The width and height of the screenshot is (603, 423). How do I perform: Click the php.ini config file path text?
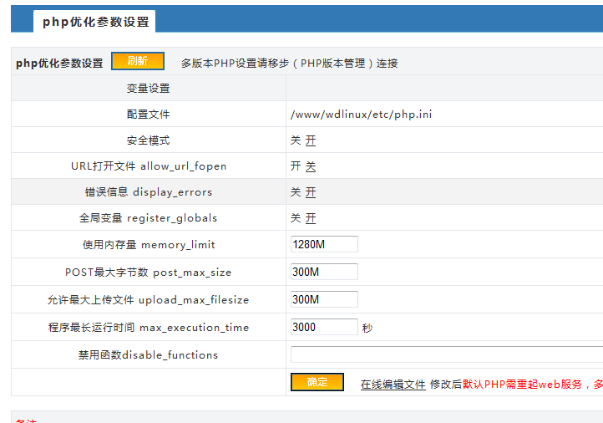(361, 115)
